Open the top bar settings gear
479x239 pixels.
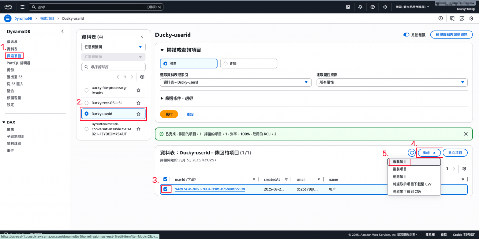[x=385, y=7]
